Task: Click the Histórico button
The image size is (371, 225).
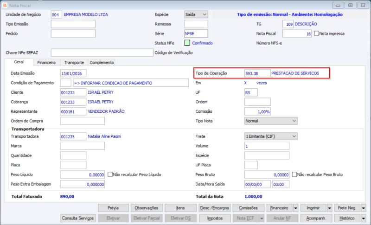Action: tap(347, 218)
